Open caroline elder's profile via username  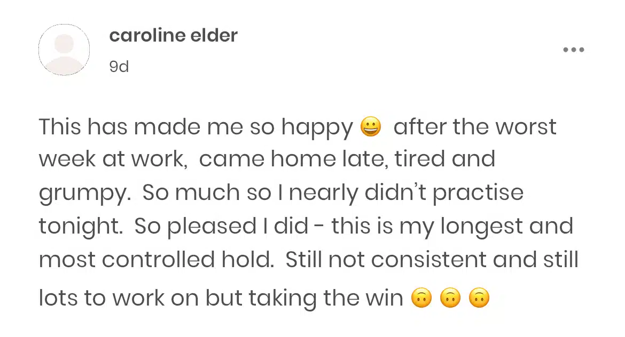coord(173,36)
